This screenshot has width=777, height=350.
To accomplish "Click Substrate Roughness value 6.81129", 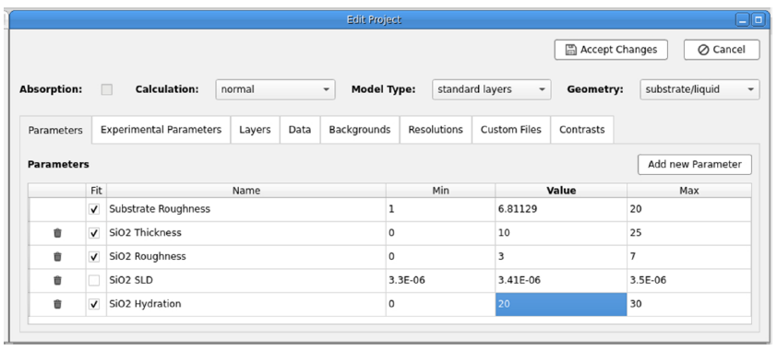I will pos(561,209).
